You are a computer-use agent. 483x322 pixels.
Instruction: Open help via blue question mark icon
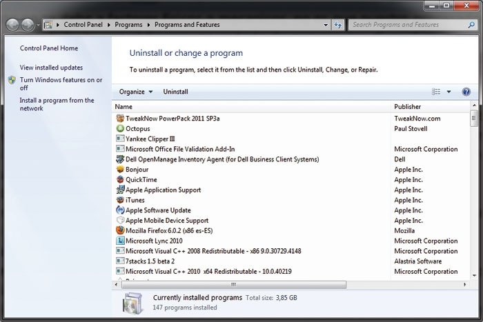click(466, 92)
